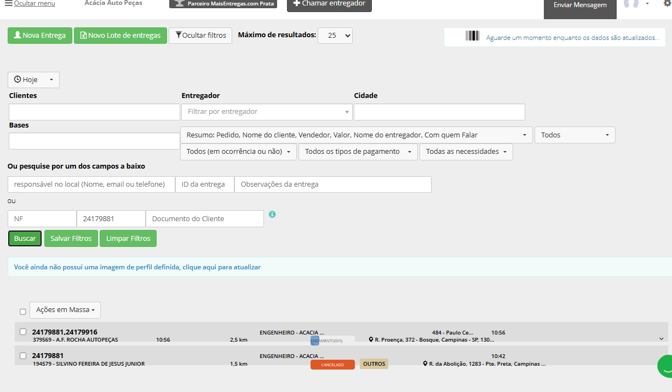Image resolution: width=672 pixels, height=392 pixels.
Task: Open the Resumo columns dropdown
Action: [357, 135]
